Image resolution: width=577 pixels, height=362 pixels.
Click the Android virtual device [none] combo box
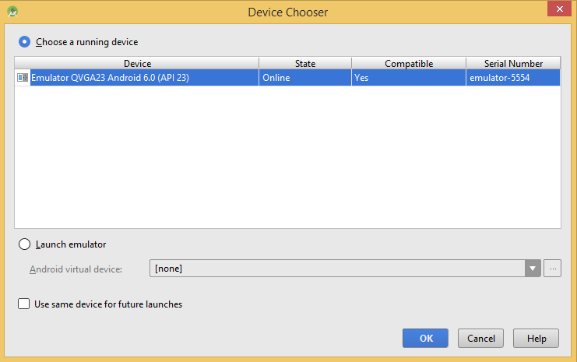click(345, 269)
